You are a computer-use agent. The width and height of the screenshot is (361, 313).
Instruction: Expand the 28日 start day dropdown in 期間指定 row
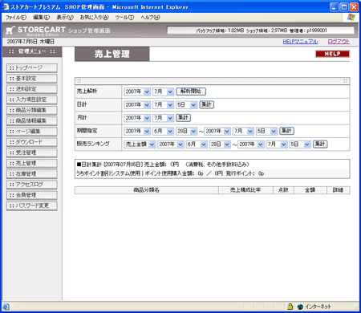187,131
